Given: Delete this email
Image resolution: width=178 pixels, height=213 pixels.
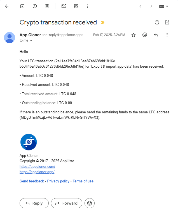Looking at the screenshot, I should [47, 6].
